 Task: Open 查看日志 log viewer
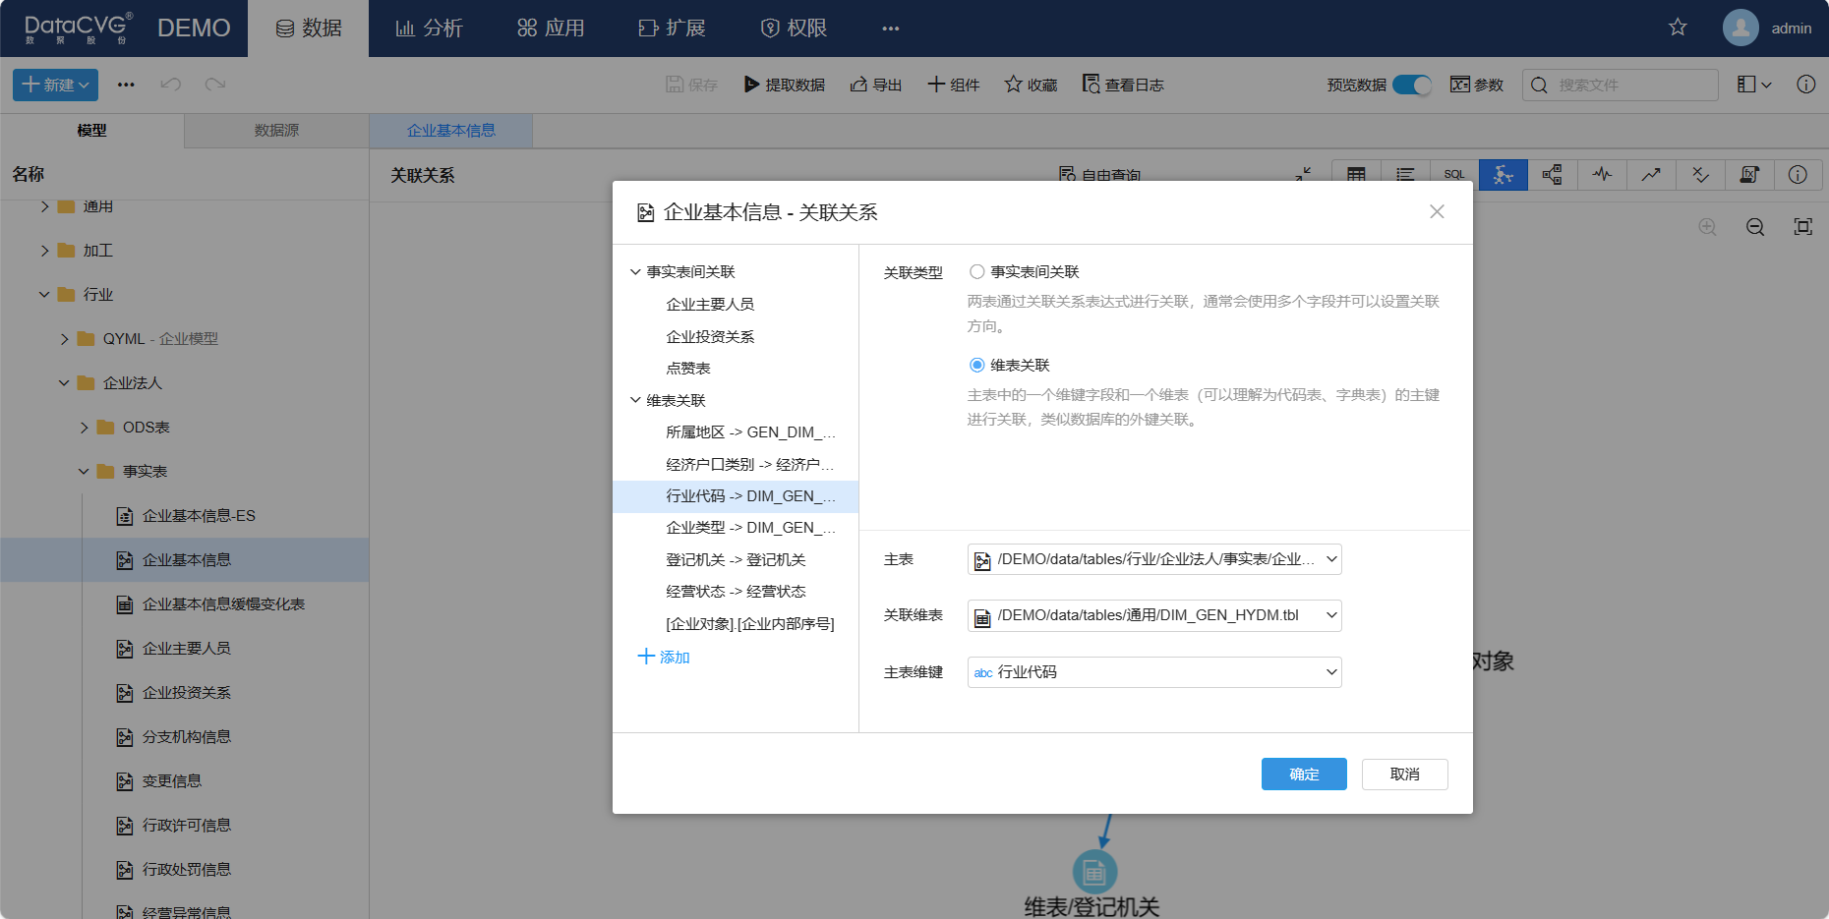pos(1123,85)
